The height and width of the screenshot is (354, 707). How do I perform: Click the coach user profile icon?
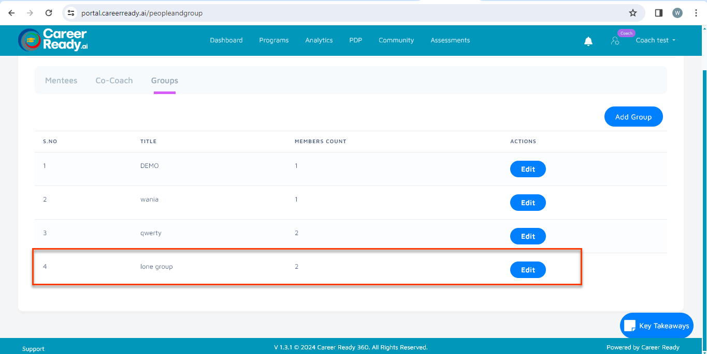[615, 41]
